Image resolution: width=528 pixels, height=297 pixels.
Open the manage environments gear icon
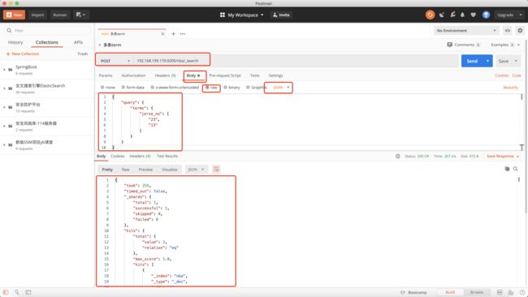tap(520, 31)
